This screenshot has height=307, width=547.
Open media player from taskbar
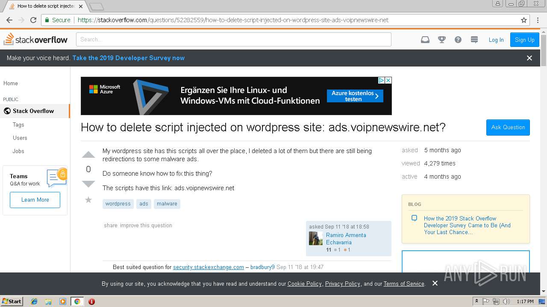pos(63,301)
